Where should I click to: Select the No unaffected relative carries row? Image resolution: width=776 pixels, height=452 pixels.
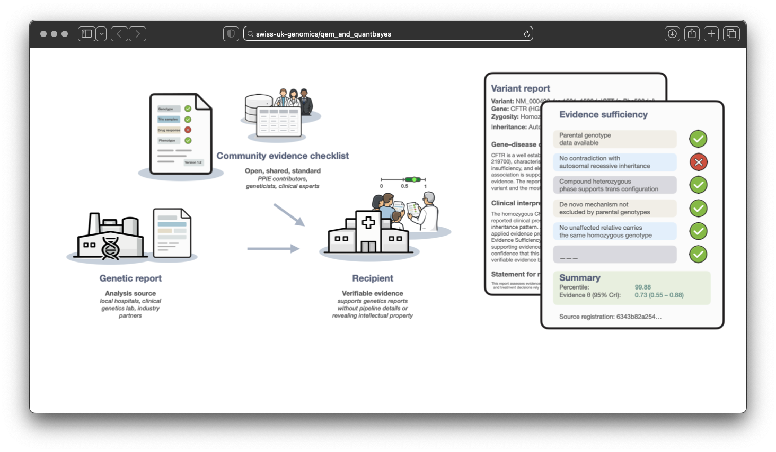pyautogui.click(x=615, y=231)
